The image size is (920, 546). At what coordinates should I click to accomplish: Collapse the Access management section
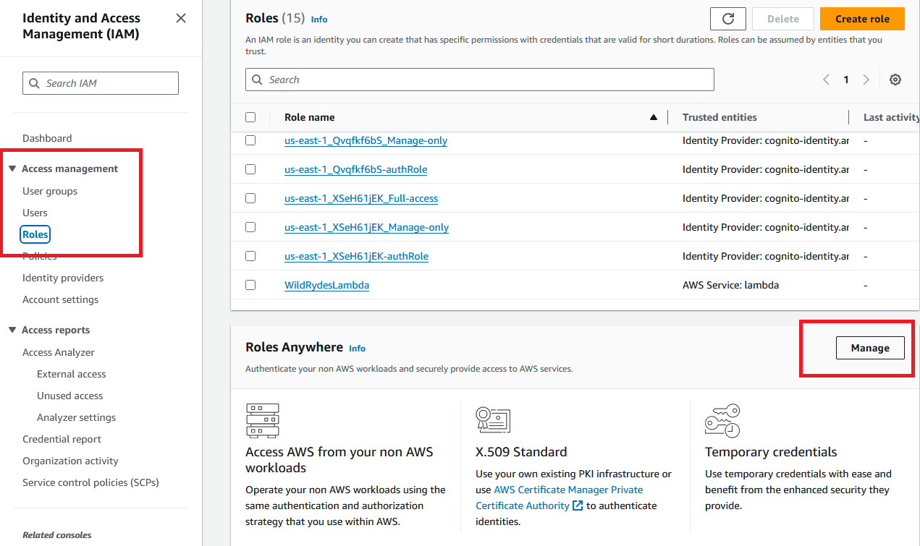[12, 168]
